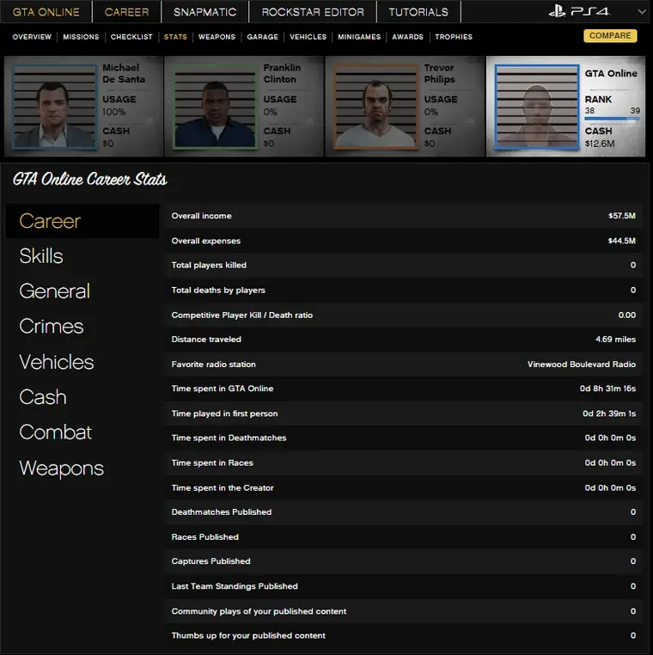Image resolution: width=653 pixels, height=655 pixels.
Task: Open the Rockstar Editor tab
Action: [x=313, y=12]
